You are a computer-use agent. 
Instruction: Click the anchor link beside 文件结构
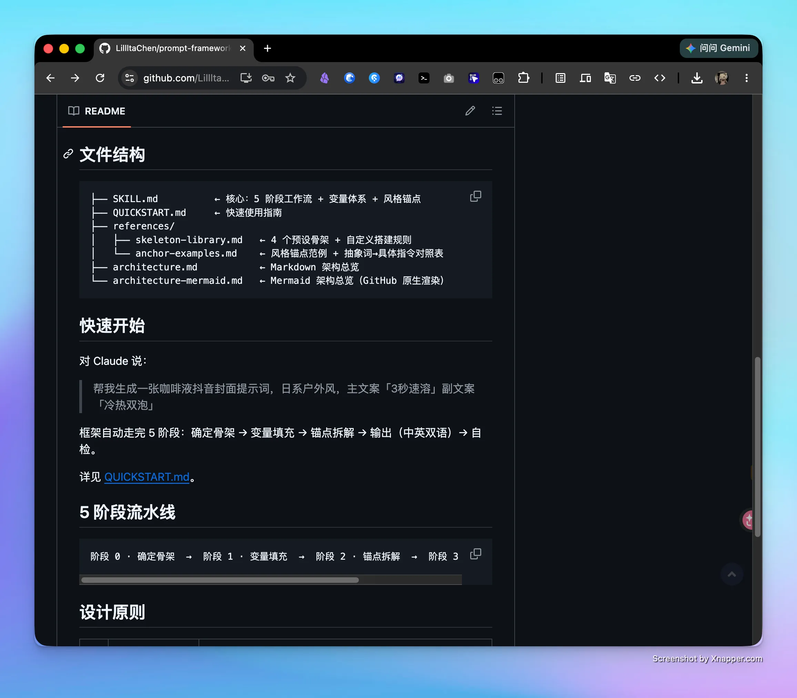tap(68, 154)
